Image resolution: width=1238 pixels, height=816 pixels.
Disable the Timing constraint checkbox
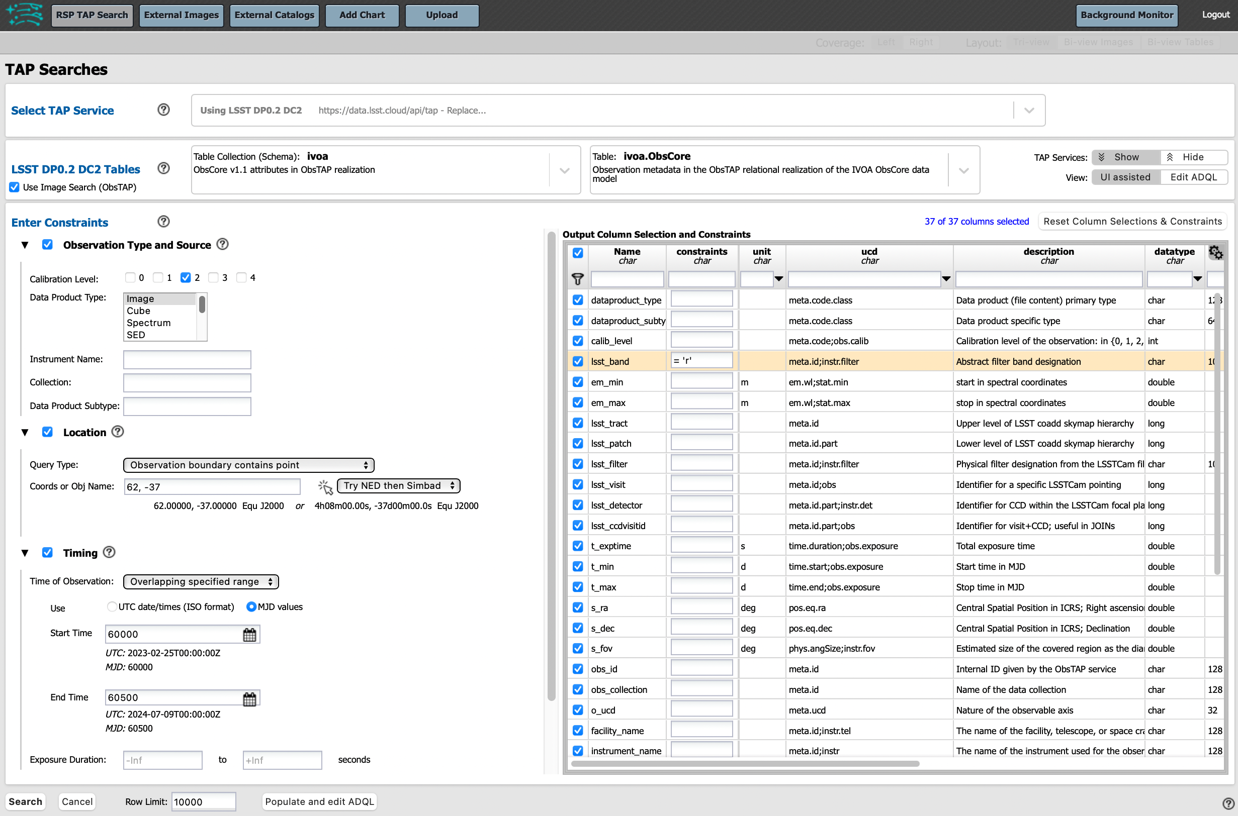(47, 553)
